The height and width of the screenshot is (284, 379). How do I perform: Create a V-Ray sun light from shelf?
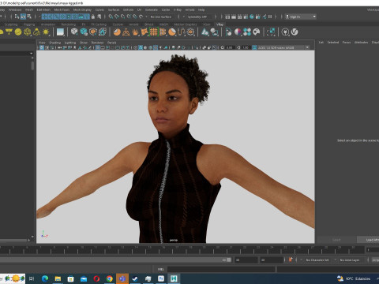(46, 32)
